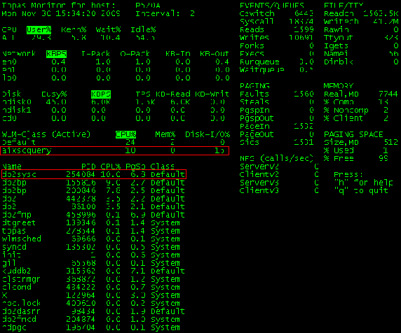The width and height of the screenshot is (401, 333).
Task: Select the Default WLM class row
Action: [x=114, y=143]
